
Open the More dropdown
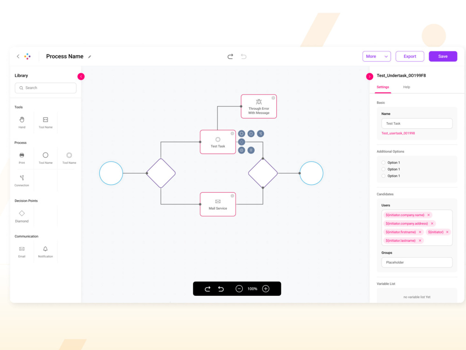point(377,56)
